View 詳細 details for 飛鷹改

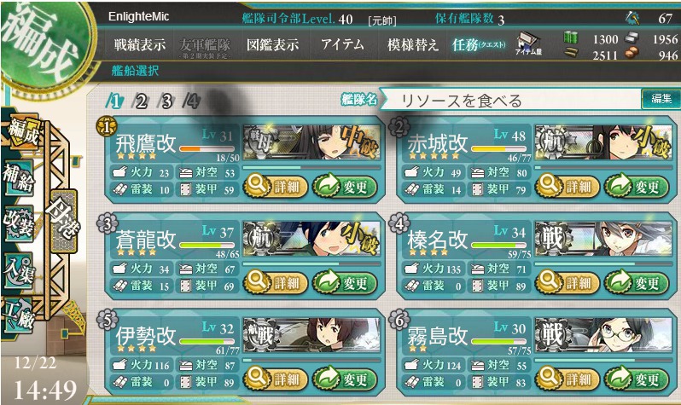click(x=276, y=187)
